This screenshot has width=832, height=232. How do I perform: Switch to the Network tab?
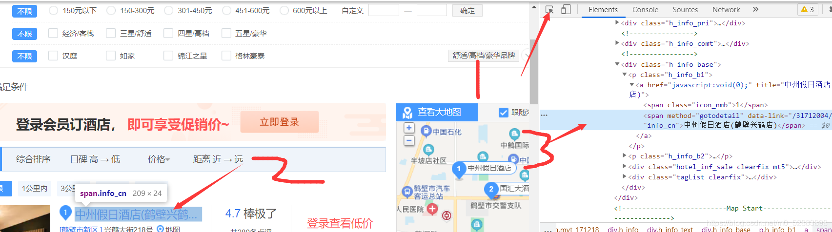(x=726, y=9)
